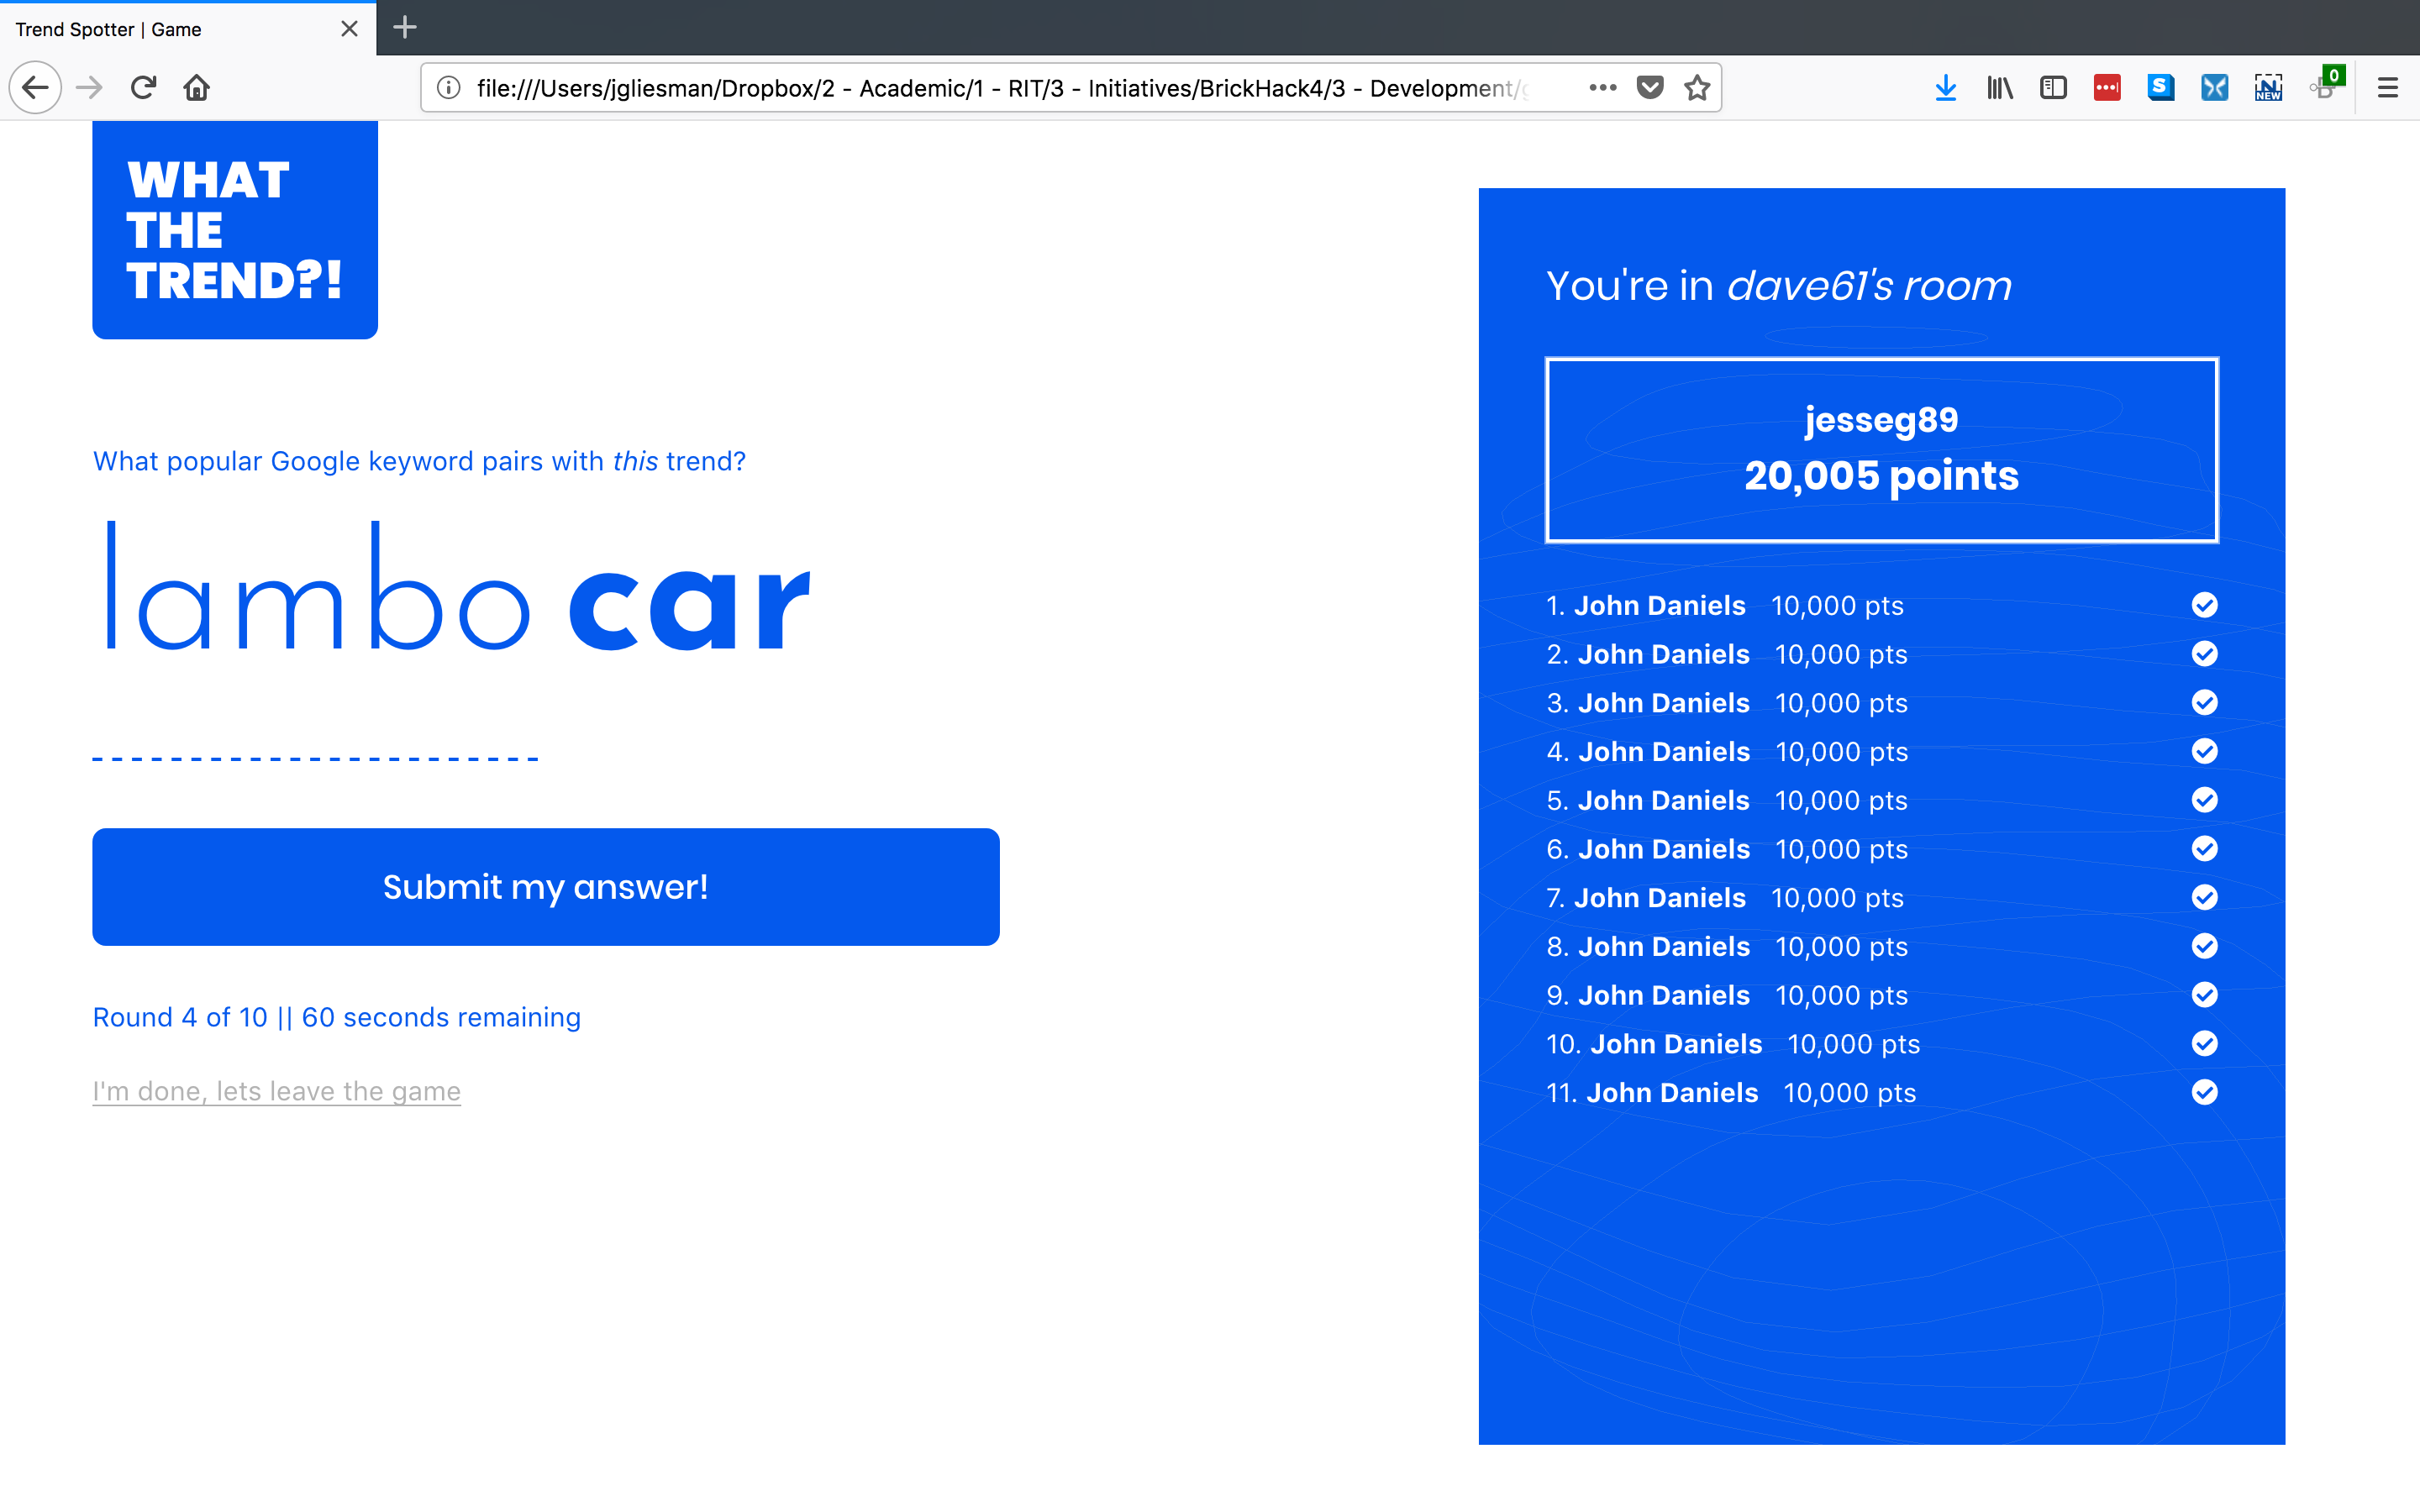Open a new browser tab
This screenshot has height=1512, width=2420.
point(405,28)
